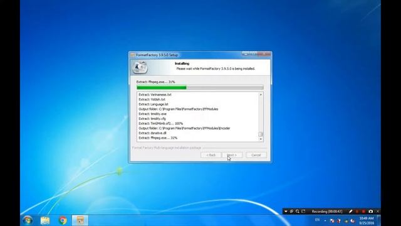Select log line 'Extract: Language.lst'

coord(154,104)
